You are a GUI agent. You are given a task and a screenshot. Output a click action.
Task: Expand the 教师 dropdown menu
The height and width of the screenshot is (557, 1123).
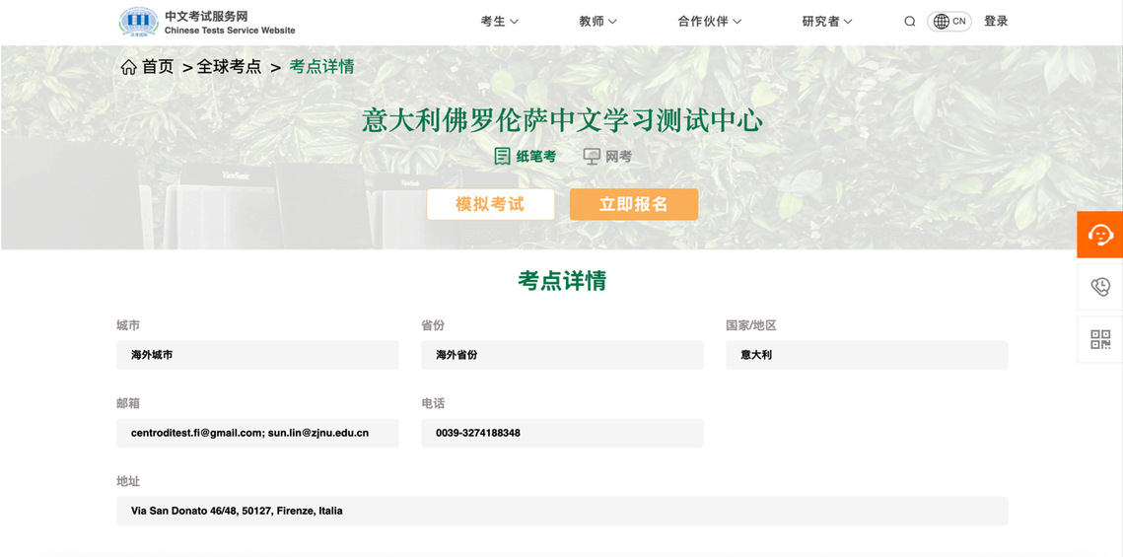597,22
